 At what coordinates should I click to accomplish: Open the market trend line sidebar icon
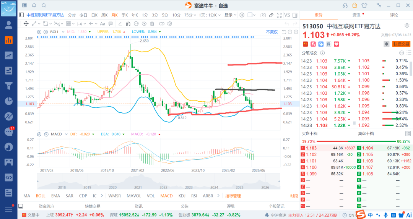click(x=9, y=55)
